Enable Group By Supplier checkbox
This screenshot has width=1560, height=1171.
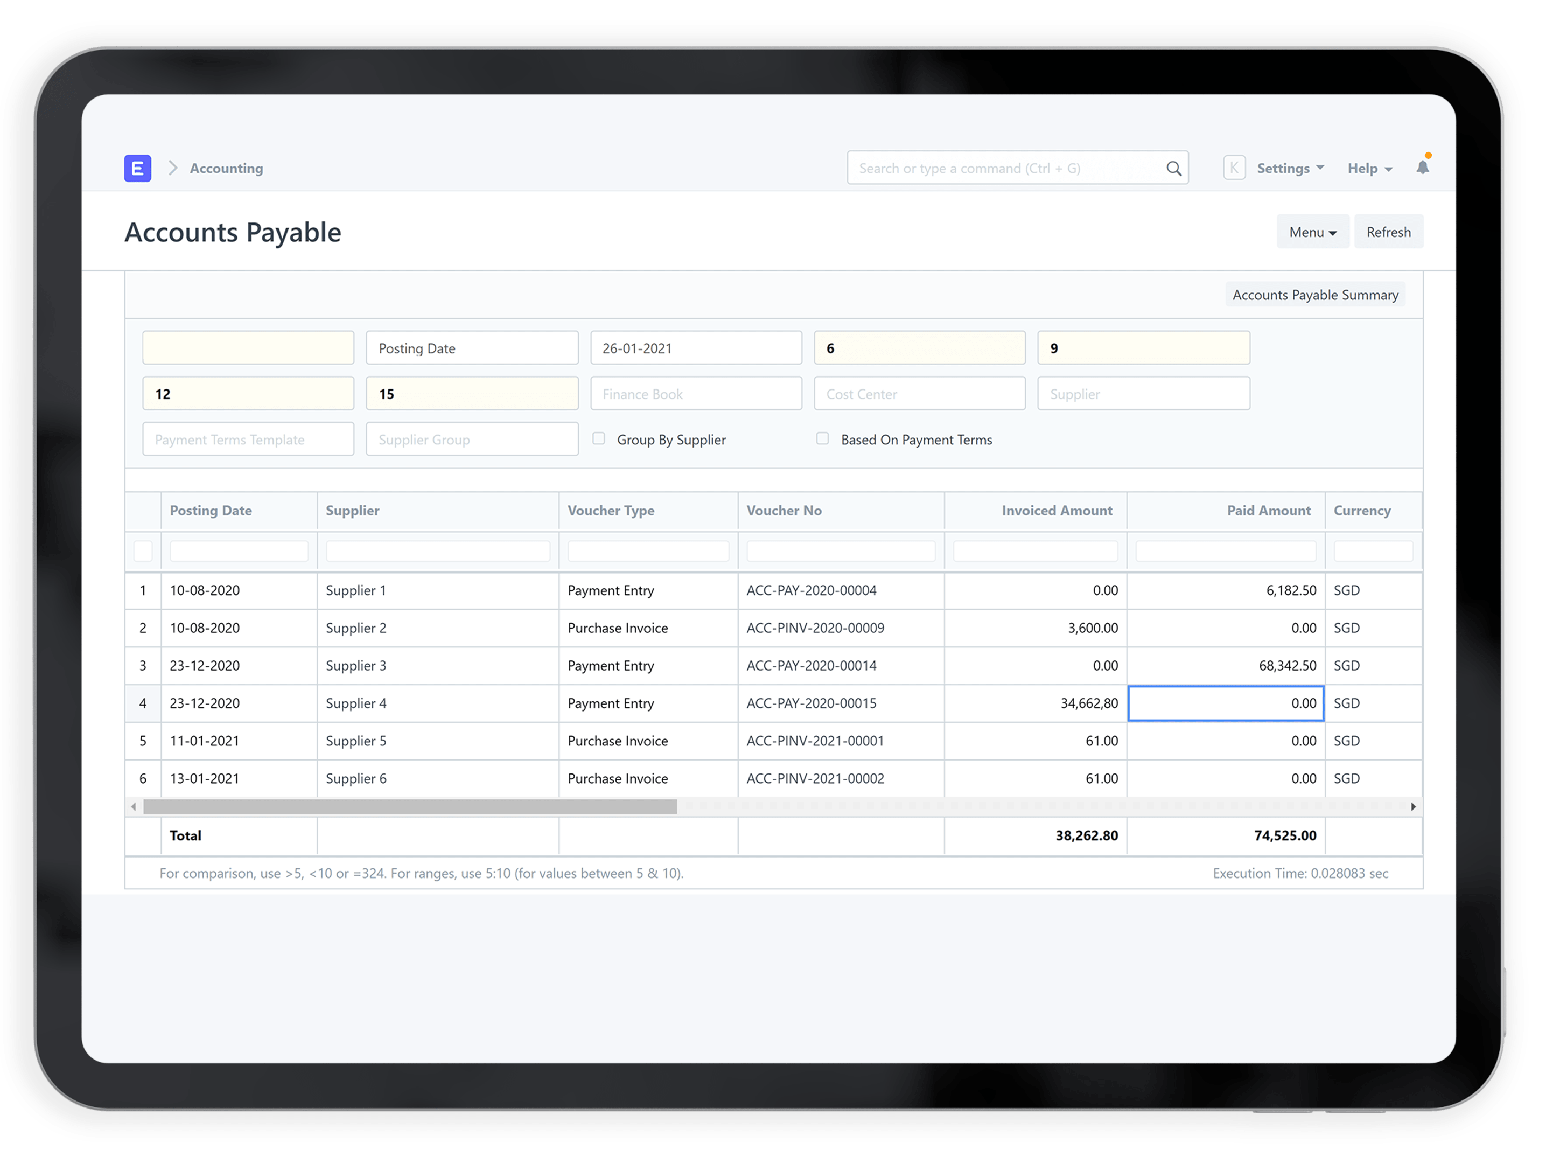pyautogui.click(x=599, y=438)
